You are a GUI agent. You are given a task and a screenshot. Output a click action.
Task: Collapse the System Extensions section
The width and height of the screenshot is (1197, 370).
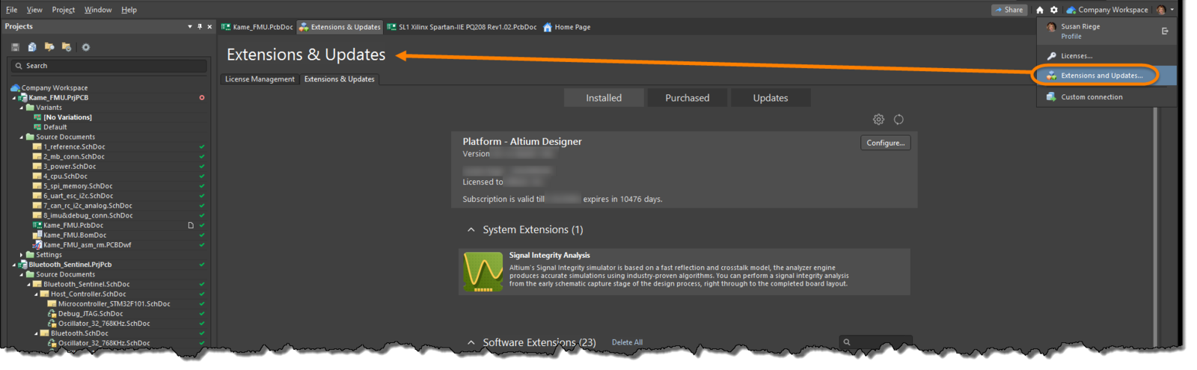point(471,230)
